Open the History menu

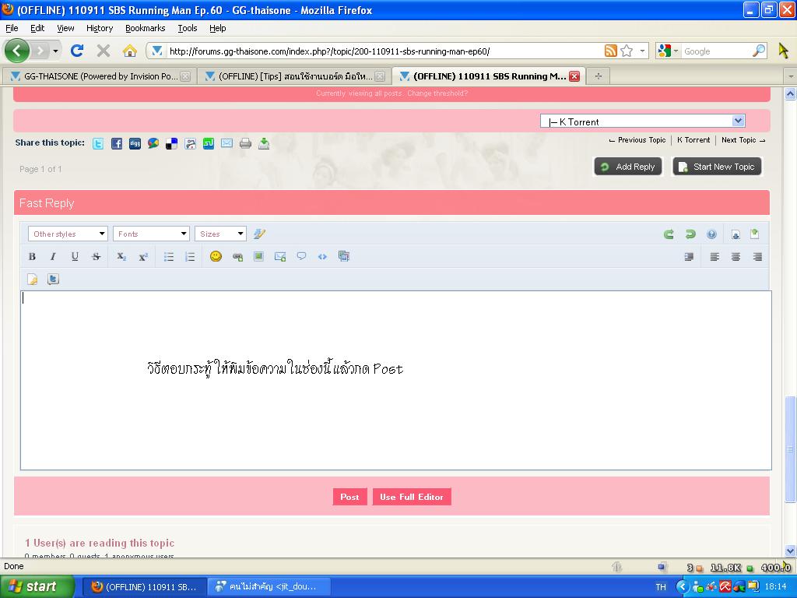click(100, 28)
